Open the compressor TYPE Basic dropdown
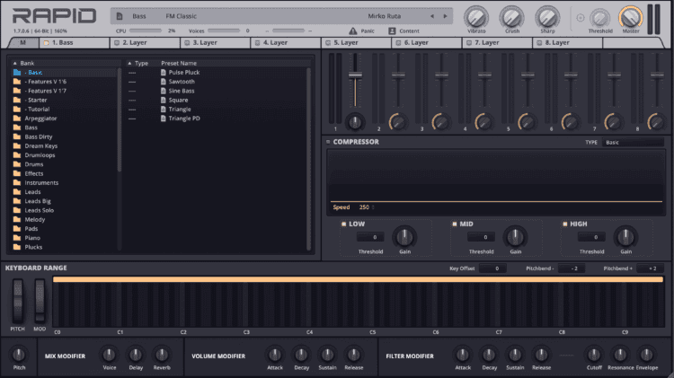 634,142
